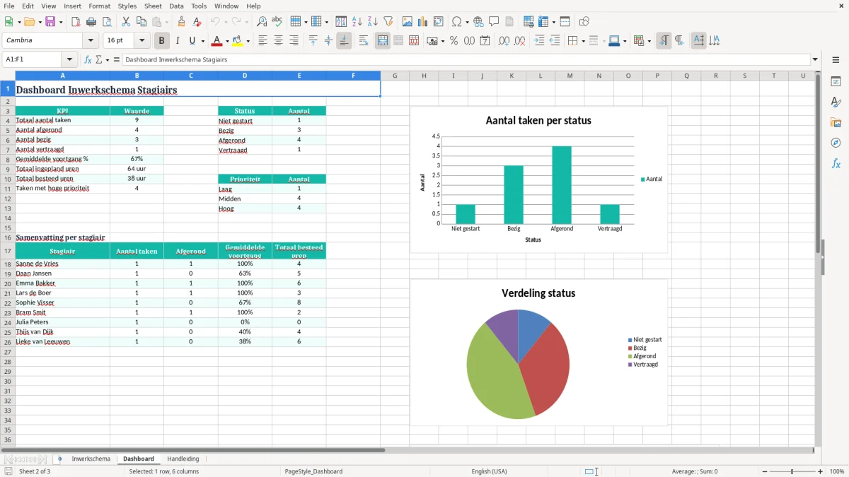Click the Sort Descending icon
Viewport: 849px width, 477px height.
click(x=373, y=22)
